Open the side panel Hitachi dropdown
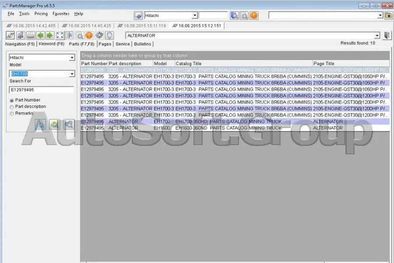The image size is (394, 263). point(72,57)
